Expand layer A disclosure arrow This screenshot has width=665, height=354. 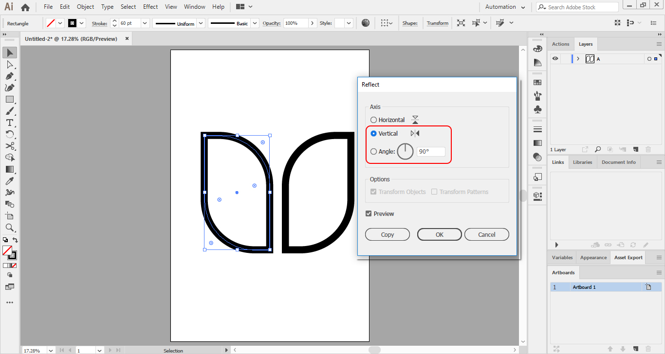(578, 59)
